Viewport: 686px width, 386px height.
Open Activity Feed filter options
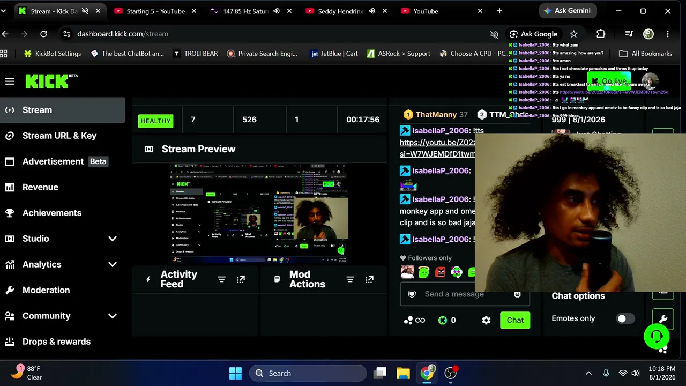point(221,279)
